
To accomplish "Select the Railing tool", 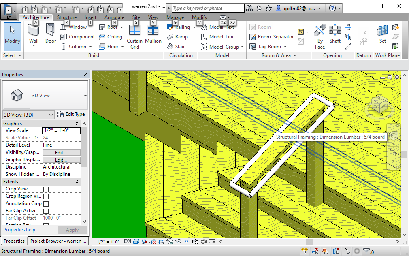I will click(181, 27).
